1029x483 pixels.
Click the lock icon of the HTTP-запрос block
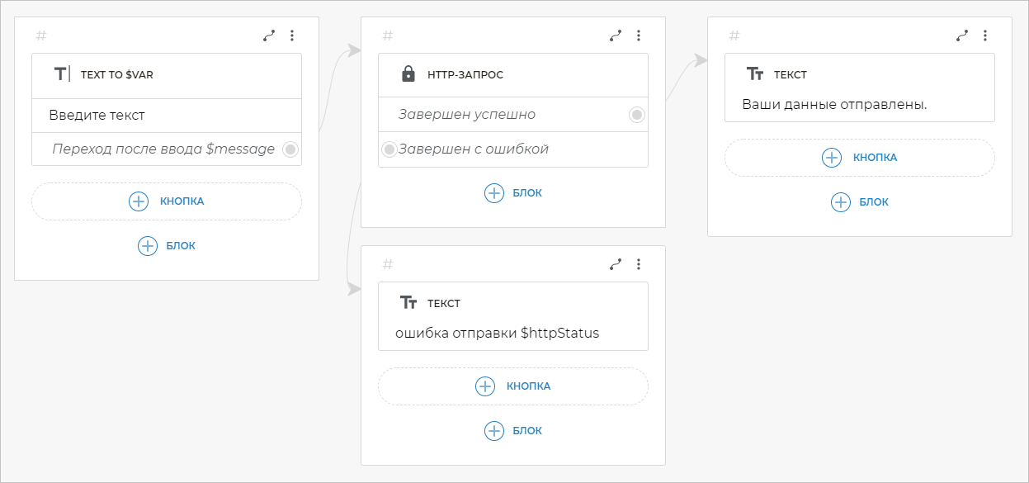408,74
